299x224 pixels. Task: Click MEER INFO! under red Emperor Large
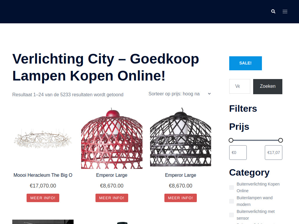click(x=112, y=198)
